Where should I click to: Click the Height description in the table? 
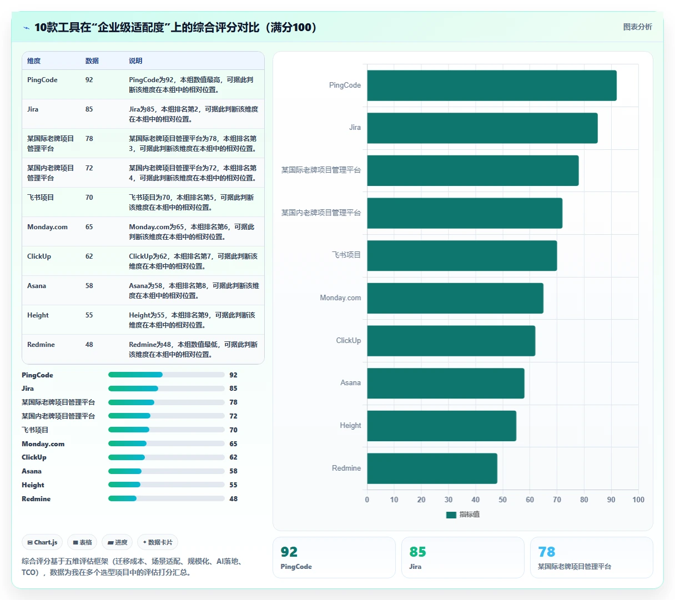coord(192,320)
